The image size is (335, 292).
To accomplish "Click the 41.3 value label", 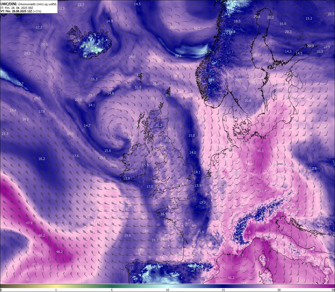I will [35, 265].
